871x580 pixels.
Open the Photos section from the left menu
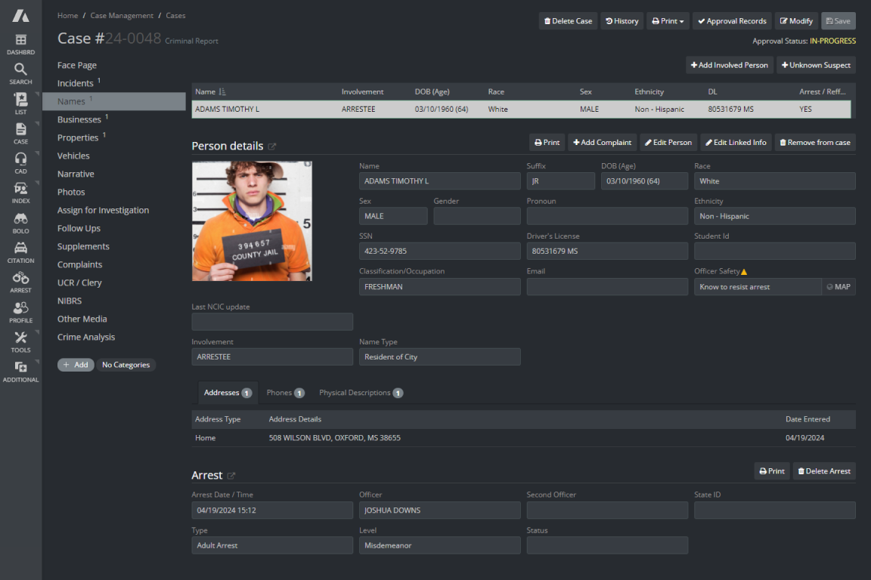point(71,192)
